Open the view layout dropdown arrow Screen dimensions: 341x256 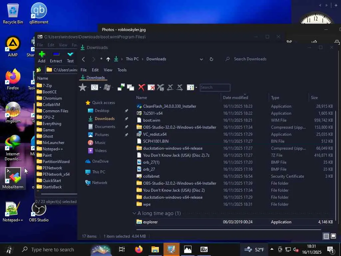tap(196, 88)
